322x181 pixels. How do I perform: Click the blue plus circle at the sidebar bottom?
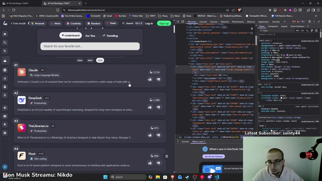pyautogui.click(x=5, y=167)
